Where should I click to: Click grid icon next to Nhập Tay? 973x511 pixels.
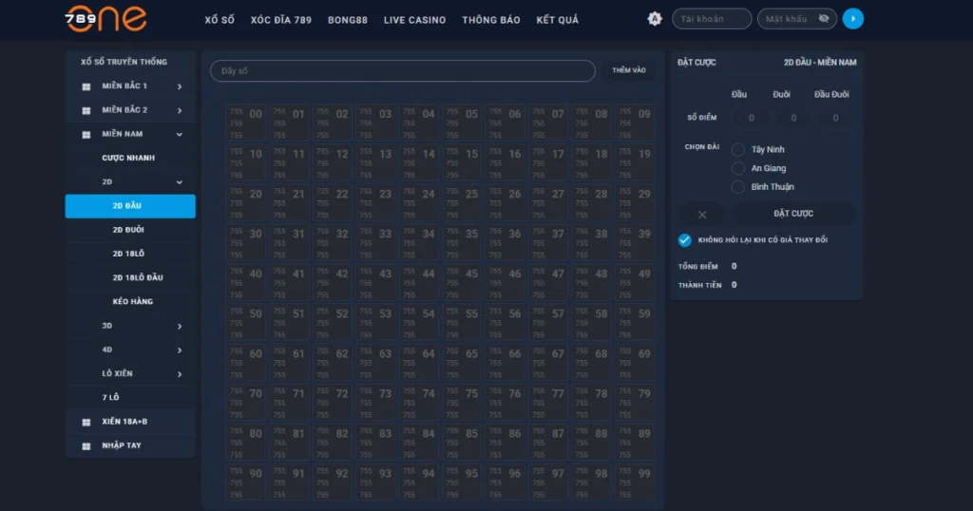(86, 445)
